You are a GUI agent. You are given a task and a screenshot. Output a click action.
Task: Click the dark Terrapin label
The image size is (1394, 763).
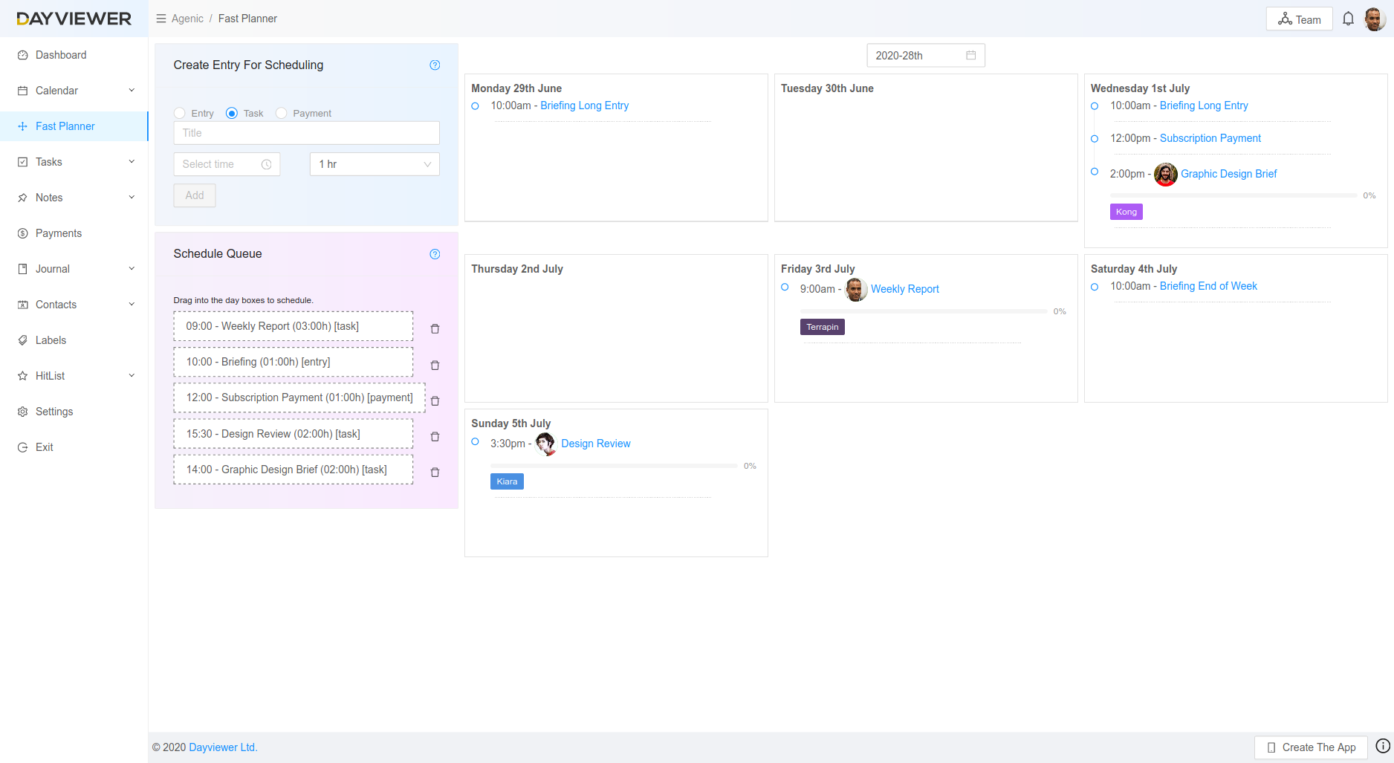(x=822, y=327)
